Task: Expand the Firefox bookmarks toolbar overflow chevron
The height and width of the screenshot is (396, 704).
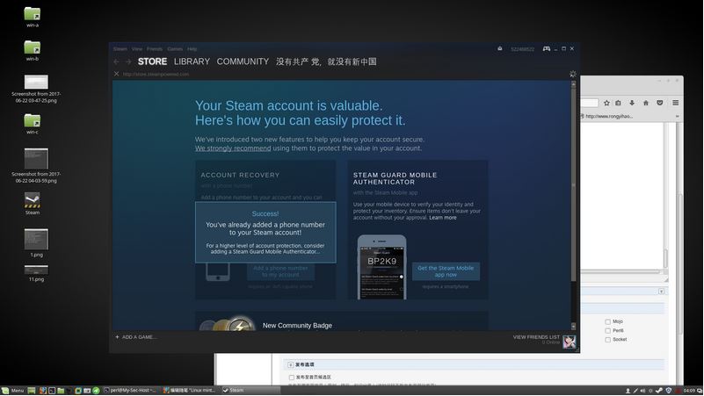Action: click(x=677, y=116)
